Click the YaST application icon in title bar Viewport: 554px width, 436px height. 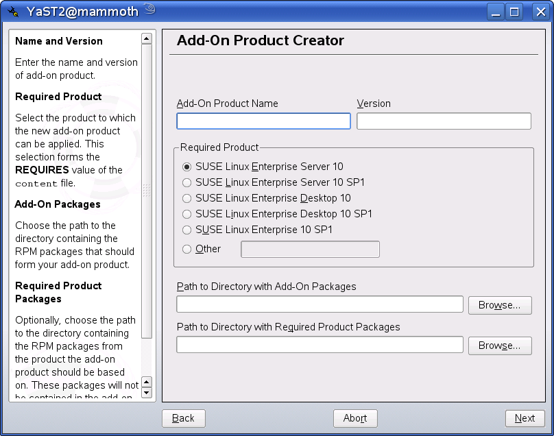coord(13,11)
